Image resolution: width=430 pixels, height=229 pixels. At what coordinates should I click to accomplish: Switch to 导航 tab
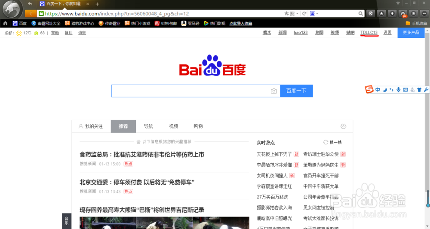pos(148,126)
